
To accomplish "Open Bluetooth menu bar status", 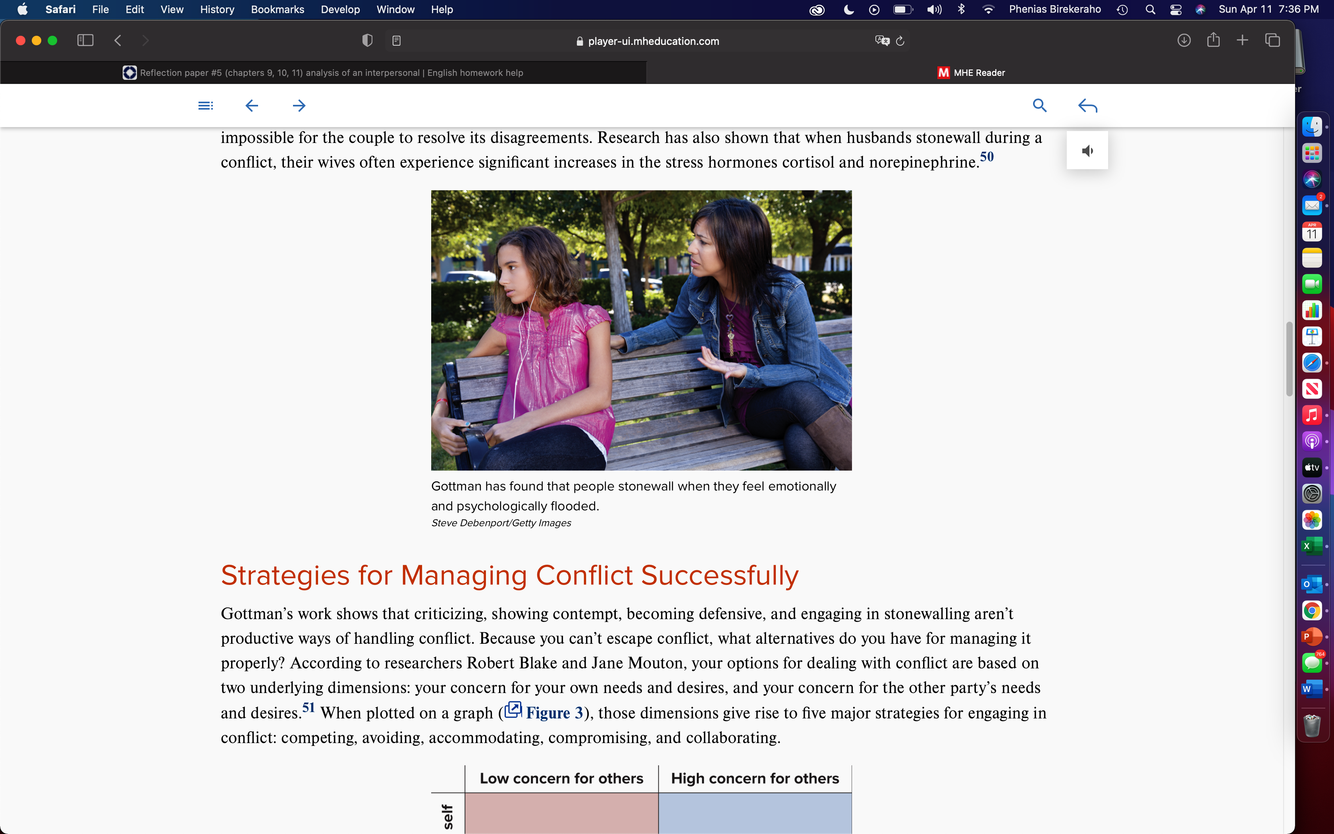I will (961, 10).
